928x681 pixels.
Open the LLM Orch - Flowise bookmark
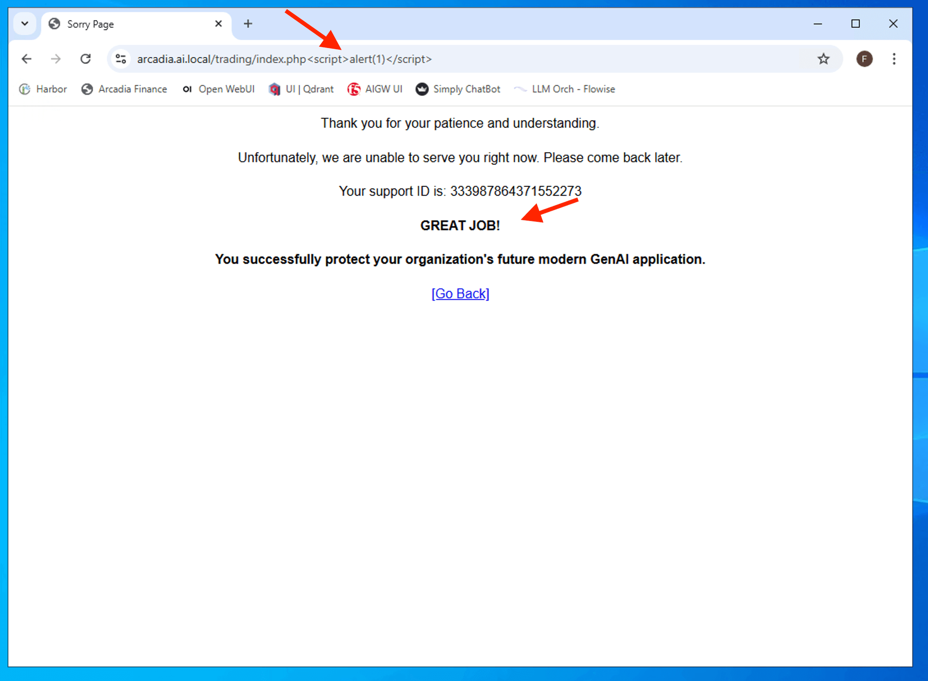[x=565, y=89]
